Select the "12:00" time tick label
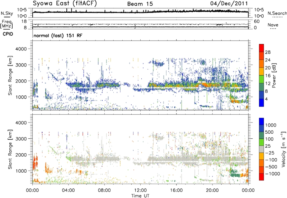Viewport: 287px width, 198px height. pyautogui.click(x=140, y=190)
